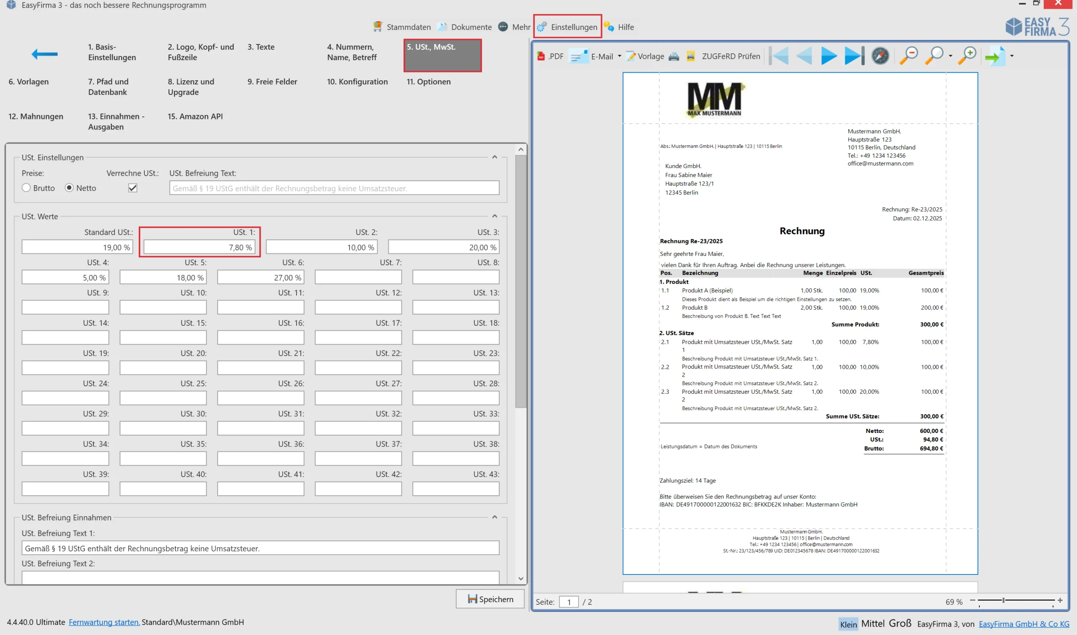The width and height of the screenshot is (1077, 635).
Task: Collapse USt. Befreiung Einnahmen section
Action: pos(495,517)
